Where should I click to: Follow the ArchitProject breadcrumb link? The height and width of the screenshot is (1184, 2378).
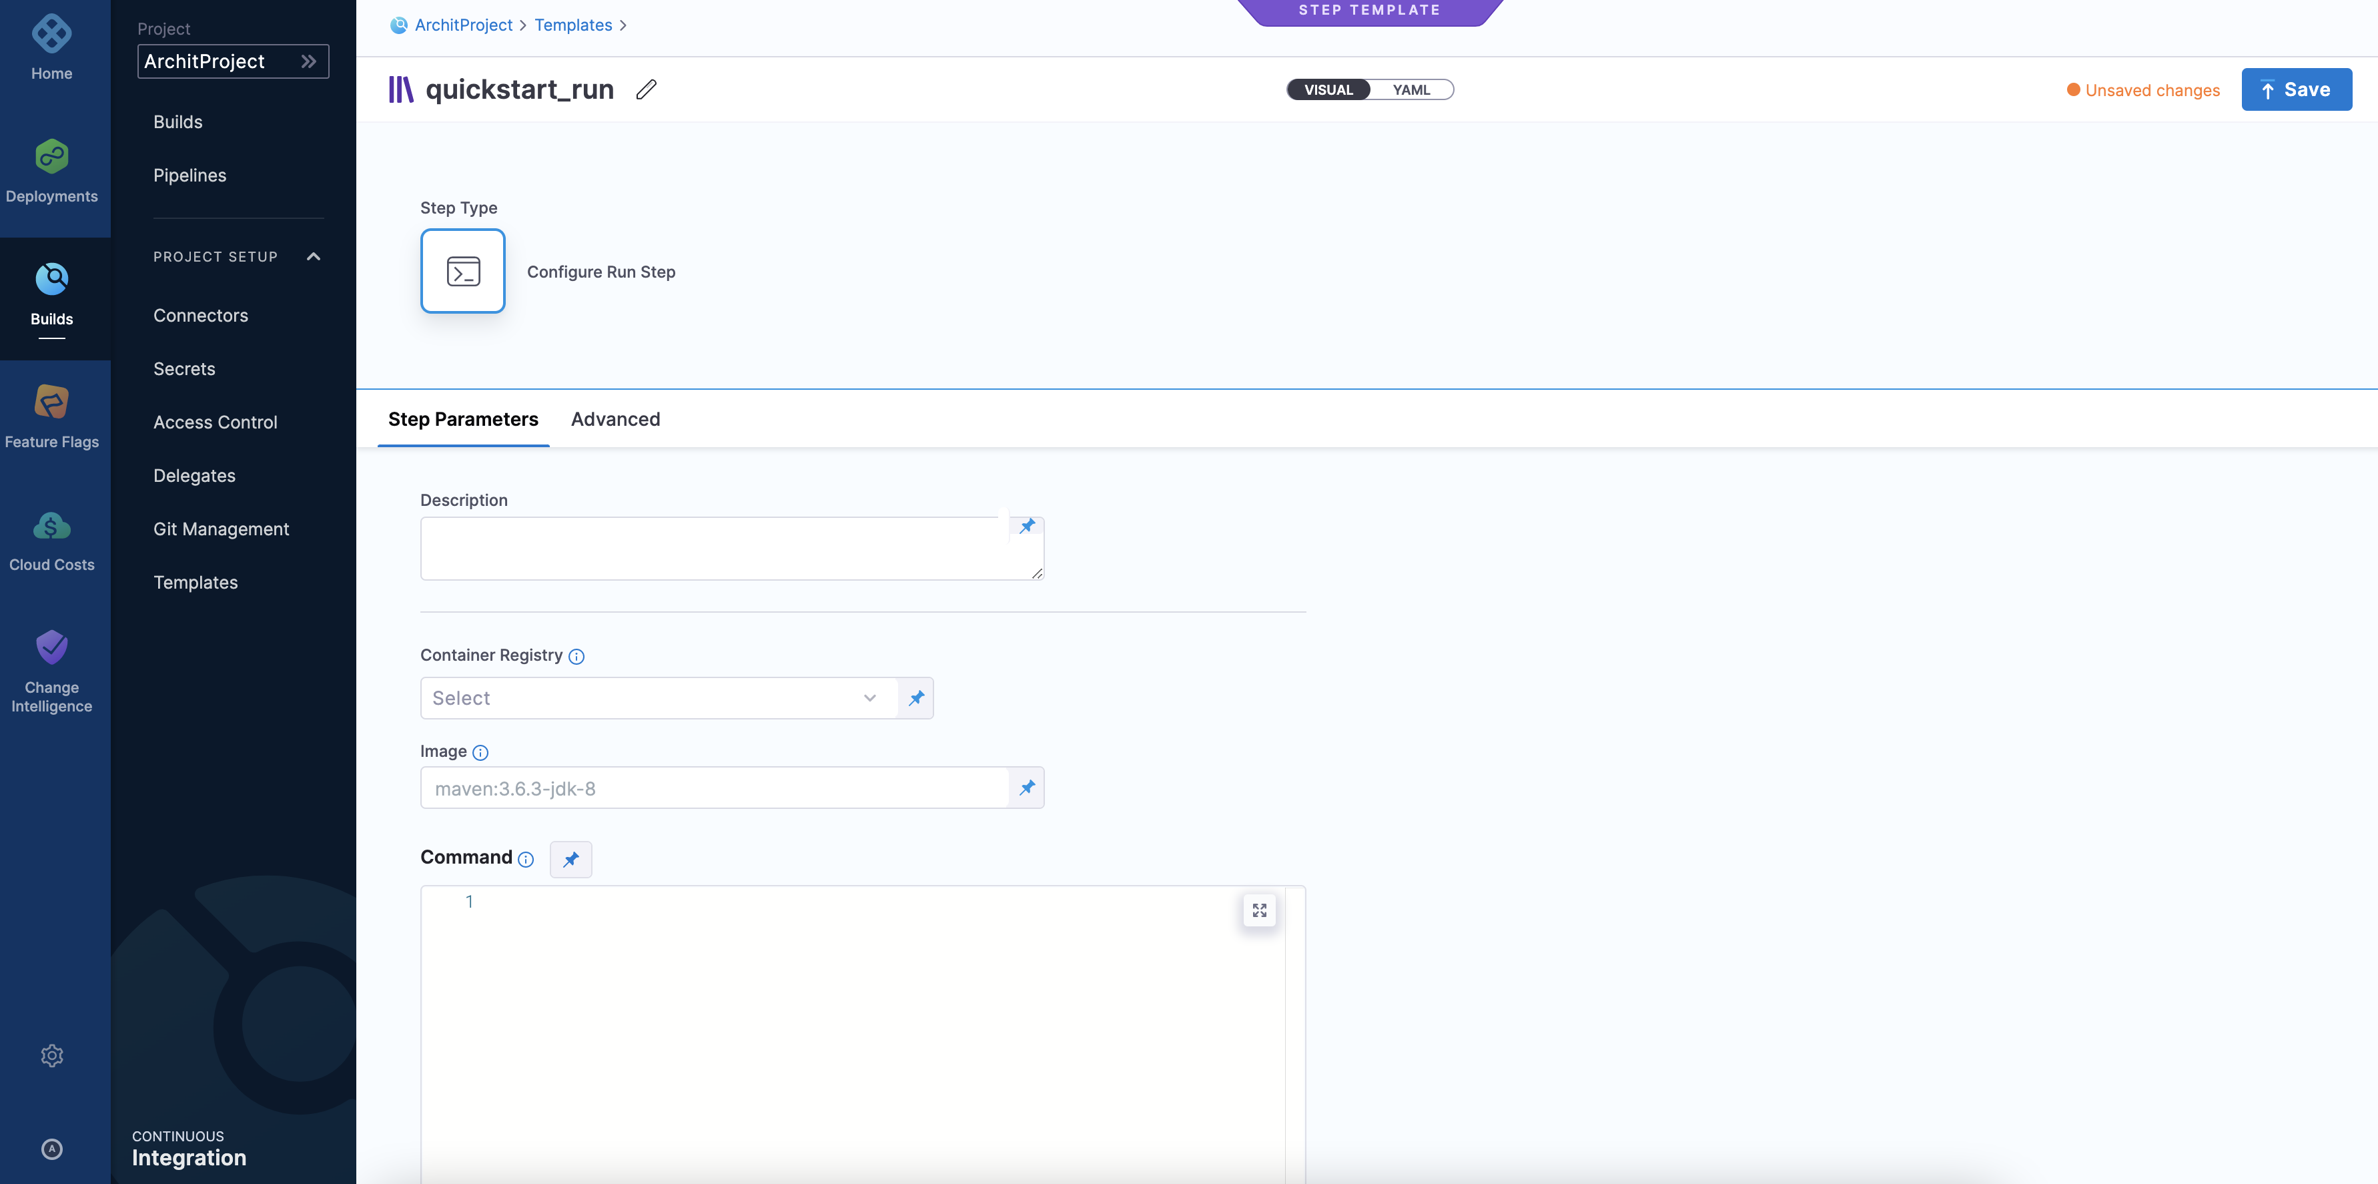(464, 25)
